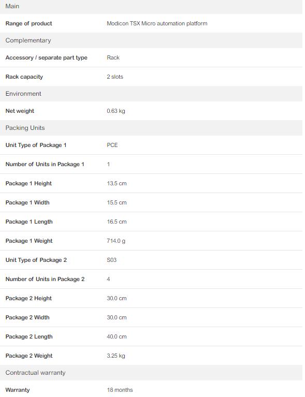The image size is (305, 397).
Task: Click the Contractual warranty section header
Action: (151, 373)
